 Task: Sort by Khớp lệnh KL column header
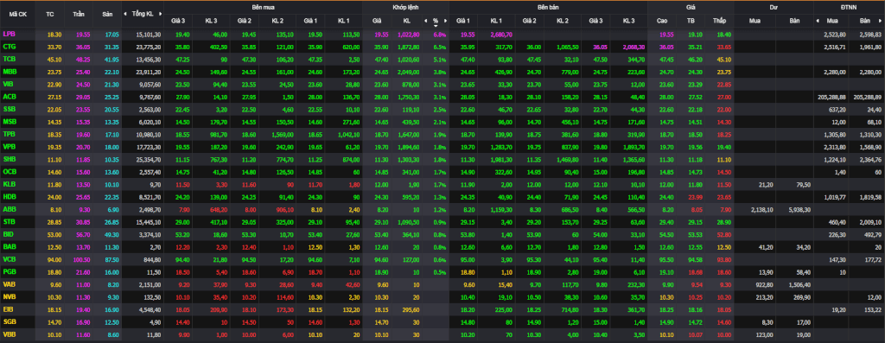pos(407,21)
